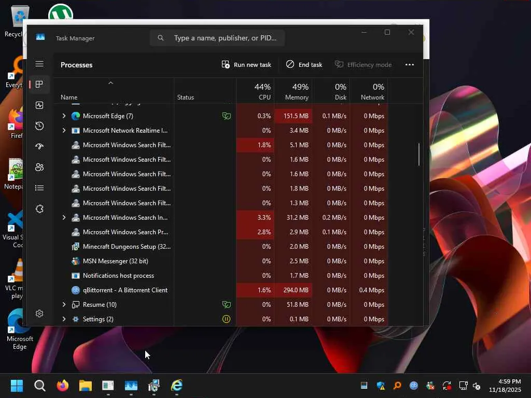The image size is (531, 398).
Task: Open the Windows Start menu
Action: click(x=17, y=386)
